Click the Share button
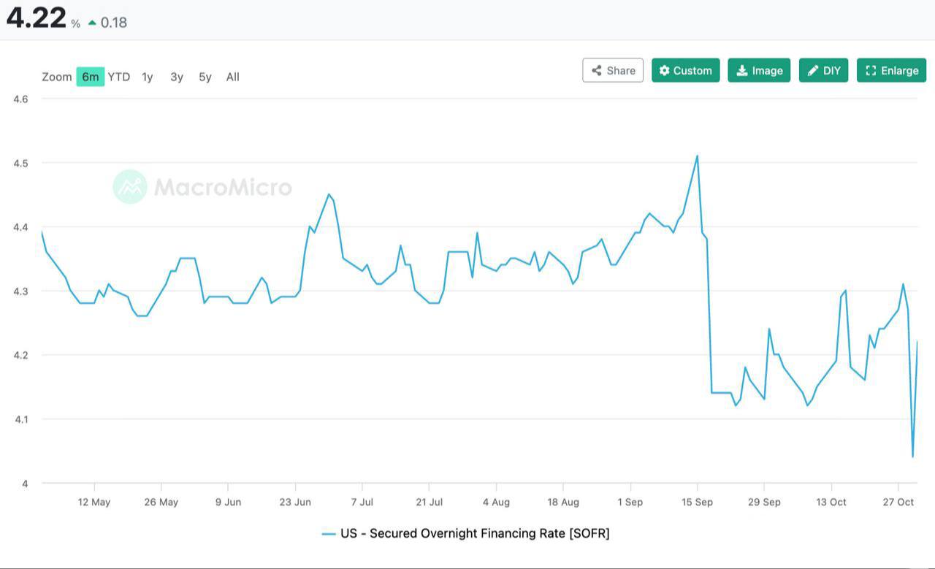This screenshot has height=569, width=935. tap(613, 70)
